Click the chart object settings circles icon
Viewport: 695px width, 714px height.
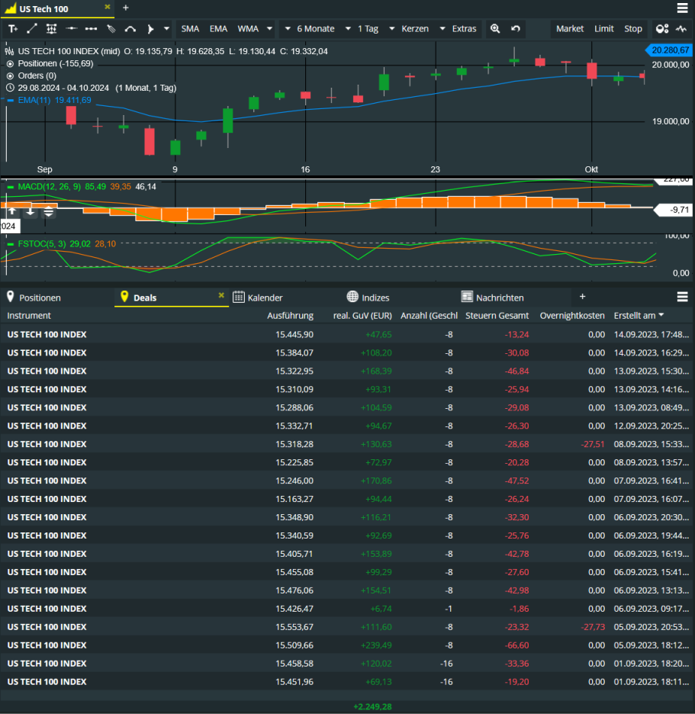click(x=662, y=29)
